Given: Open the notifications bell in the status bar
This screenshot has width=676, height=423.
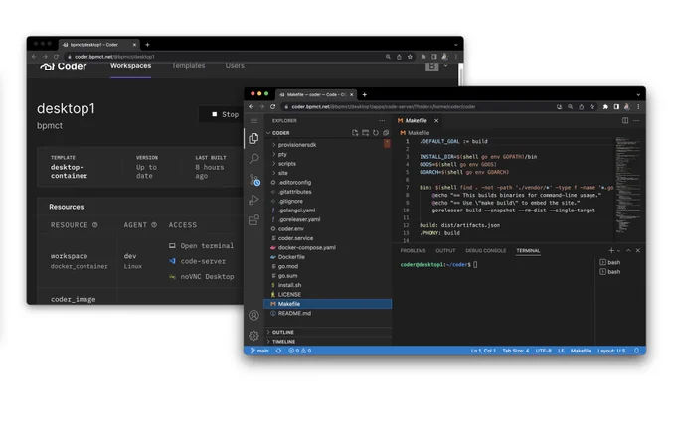Looking at the screenshot, I should click(636, 351).
